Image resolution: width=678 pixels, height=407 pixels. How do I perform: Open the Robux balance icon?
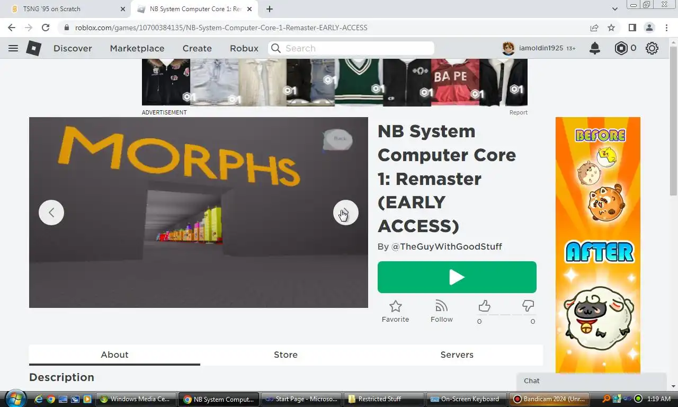[621, 48]
